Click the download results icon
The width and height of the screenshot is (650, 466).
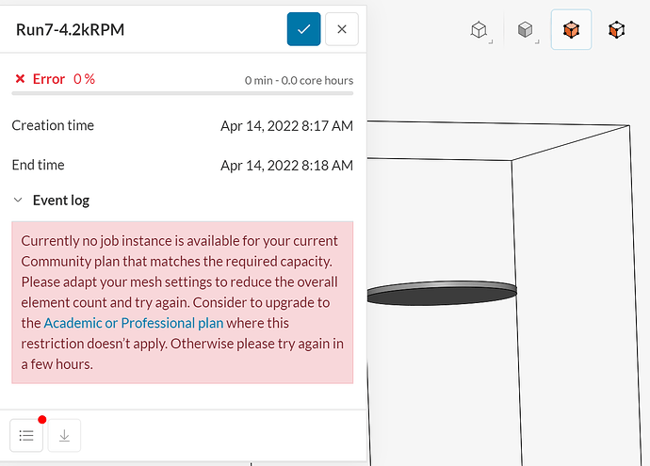64,435
